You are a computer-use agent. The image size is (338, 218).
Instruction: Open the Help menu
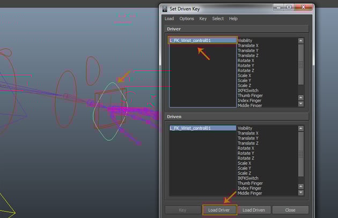[x=233, y=19]
